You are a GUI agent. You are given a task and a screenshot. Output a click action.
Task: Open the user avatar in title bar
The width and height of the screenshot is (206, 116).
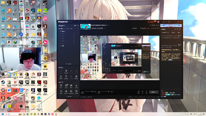[x=158, y=22]
